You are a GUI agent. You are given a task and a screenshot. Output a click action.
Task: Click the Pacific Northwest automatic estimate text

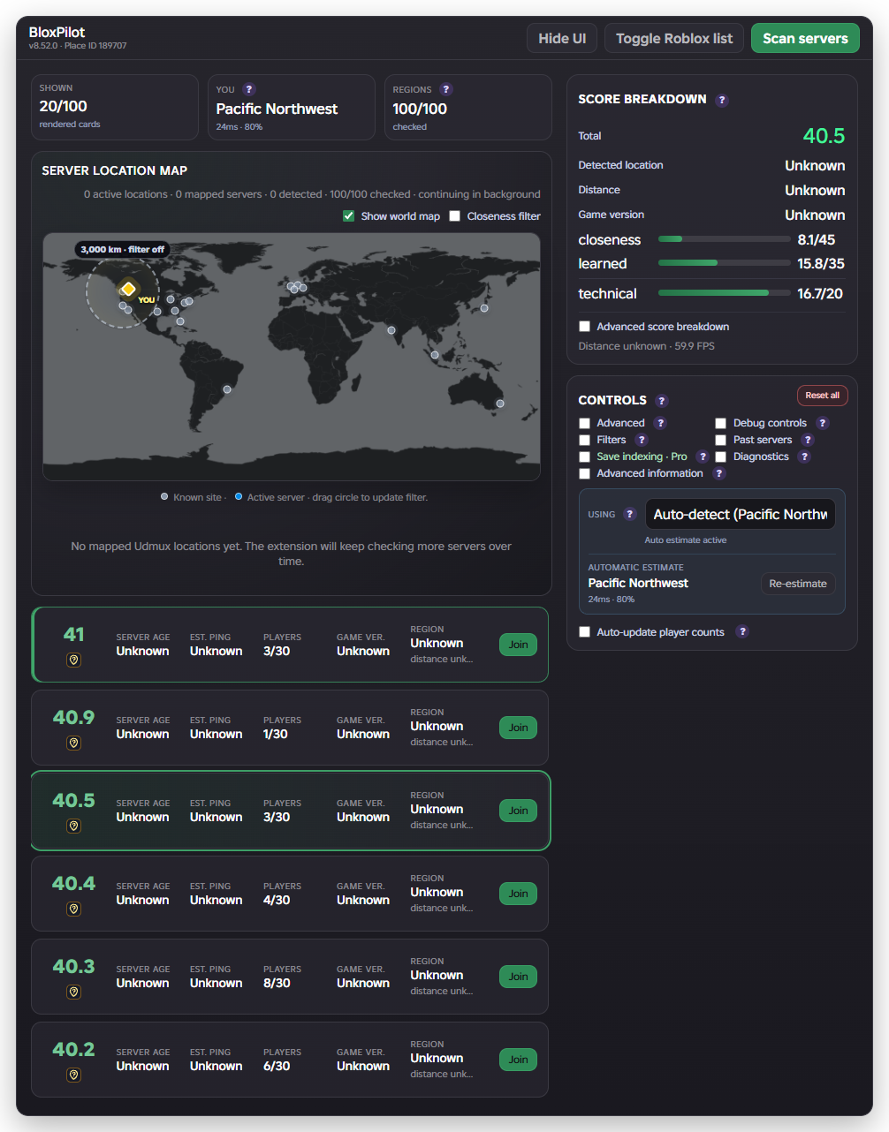(638, 583)
